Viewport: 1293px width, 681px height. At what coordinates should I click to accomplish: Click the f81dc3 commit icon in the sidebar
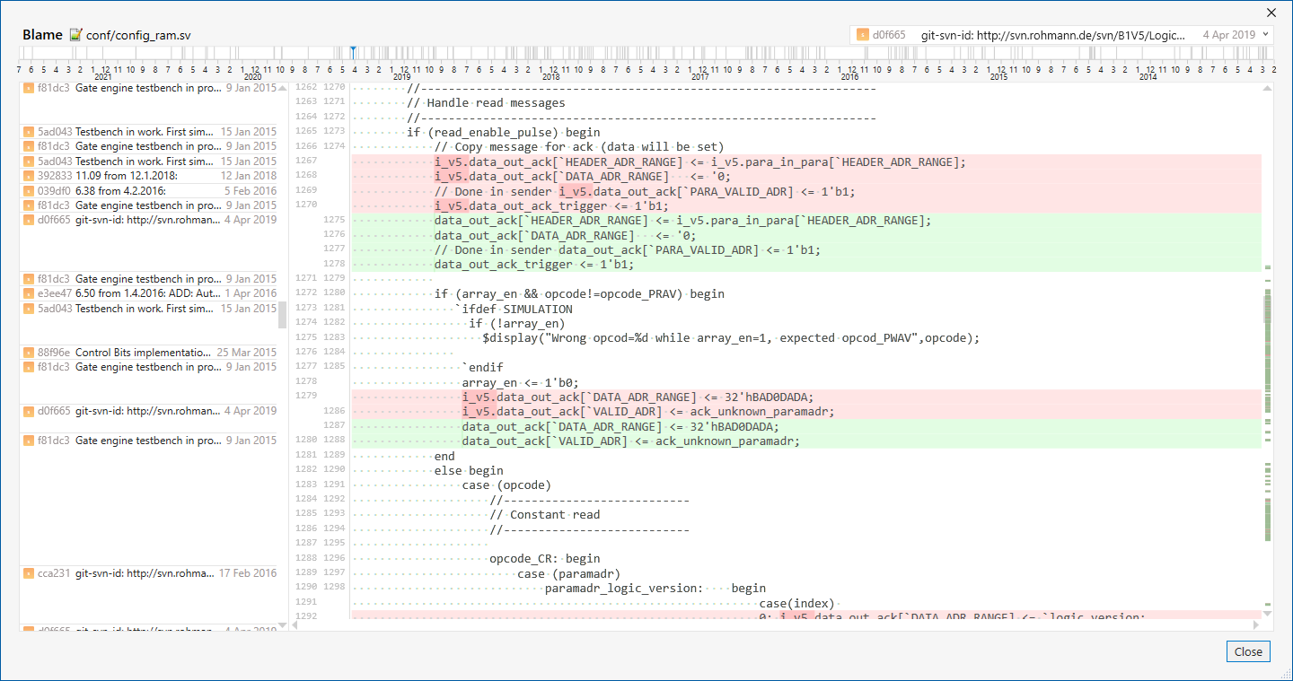pos(29,87)
